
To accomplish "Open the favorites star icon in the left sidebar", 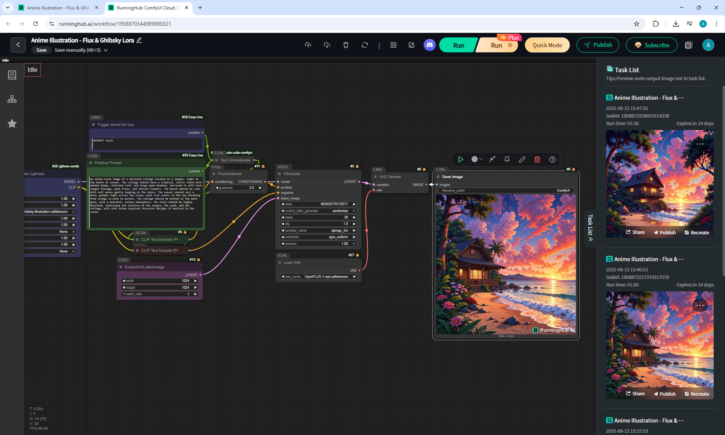I will (12, 124).
